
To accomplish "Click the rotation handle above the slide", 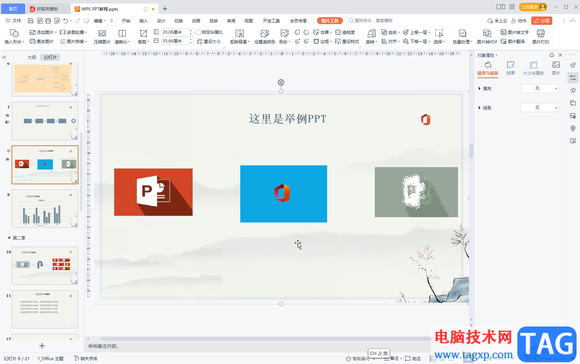I will (281, 82).
